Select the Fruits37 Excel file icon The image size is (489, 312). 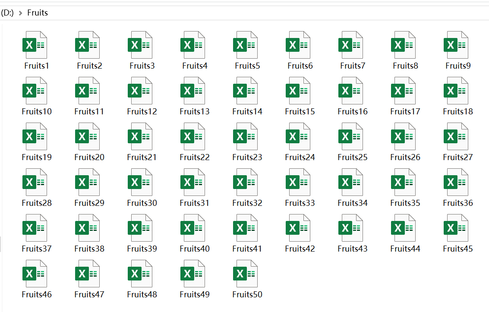click(x=35, y=228)
